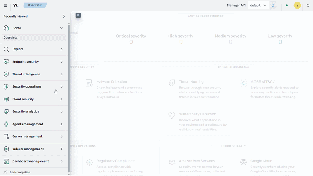
Task: Expand the Explore chevron
Action: click(x=61, y=49)
